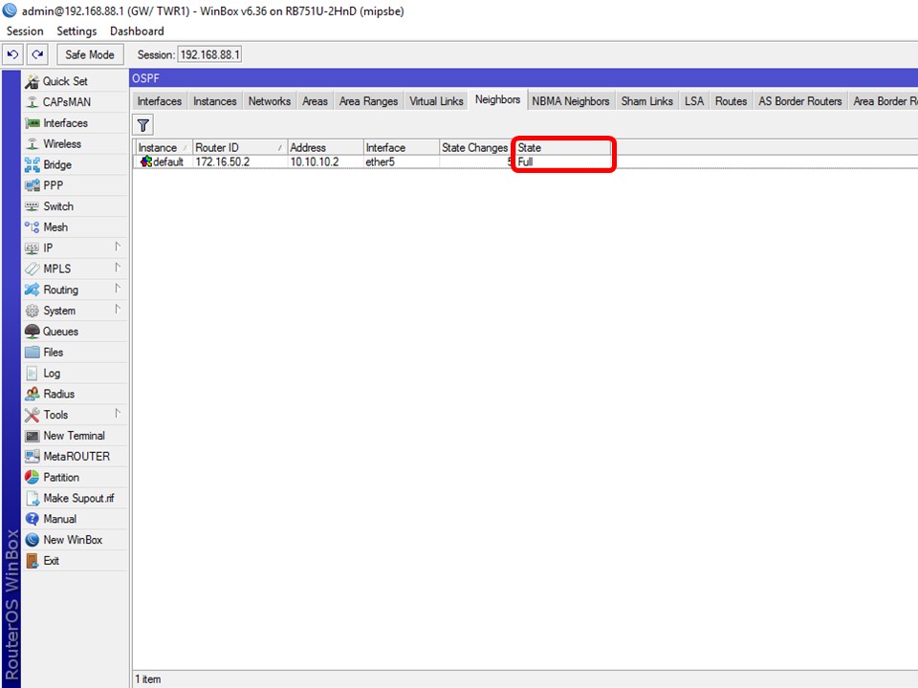Open the Wireless sidebar entry
This screenshot has height=688, width=918.
point(75,144)
